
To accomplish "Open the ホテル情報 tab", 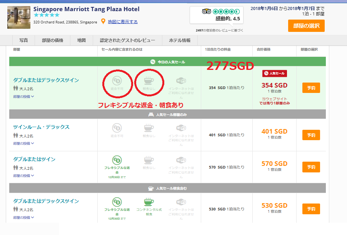I will click(x=180, y=40).
